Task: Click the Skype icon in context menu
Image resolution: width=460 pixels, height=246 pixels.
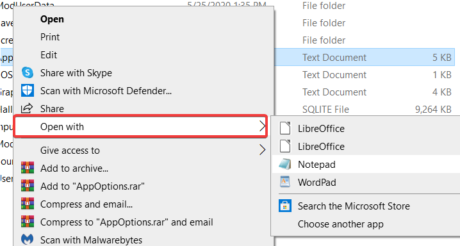Action: 28,72
